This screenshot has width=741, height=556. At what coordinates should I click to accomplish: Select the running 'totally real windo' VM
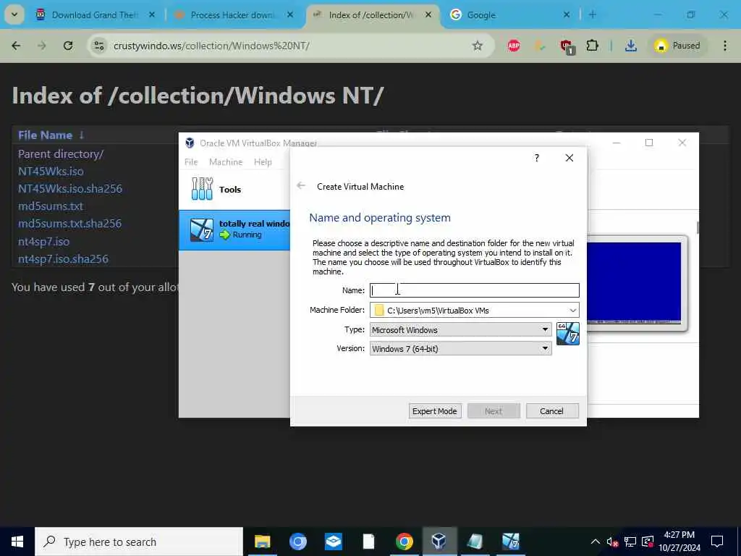coord(234,229)
